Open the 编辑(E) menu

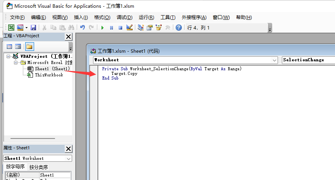coord(38,17)
